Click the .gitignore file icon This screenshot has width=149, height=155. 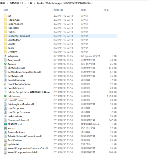(x=5, y=56)
